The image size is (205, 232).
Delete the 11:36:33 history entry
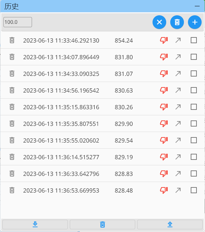point(12,173)
